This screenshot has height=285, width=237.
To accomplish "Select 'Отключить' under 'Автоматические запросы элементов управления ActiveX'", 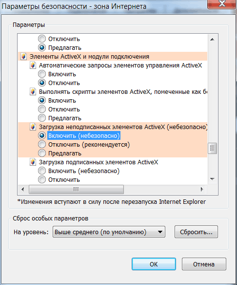I will pos(42,83).
